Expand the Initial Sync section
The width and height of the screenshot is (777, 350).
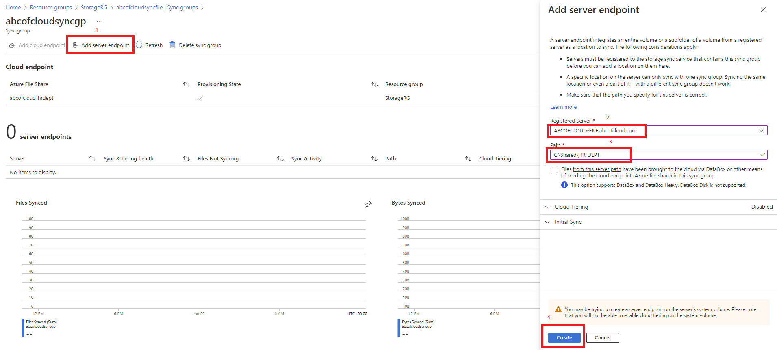[x=547, y=222]
